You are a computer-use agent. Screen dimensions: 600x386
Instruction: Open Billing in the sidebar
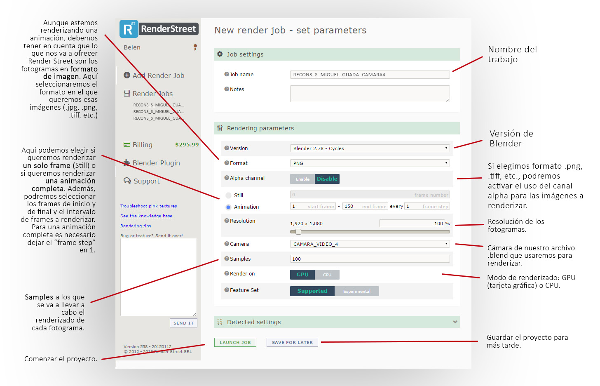coord(142,145)
